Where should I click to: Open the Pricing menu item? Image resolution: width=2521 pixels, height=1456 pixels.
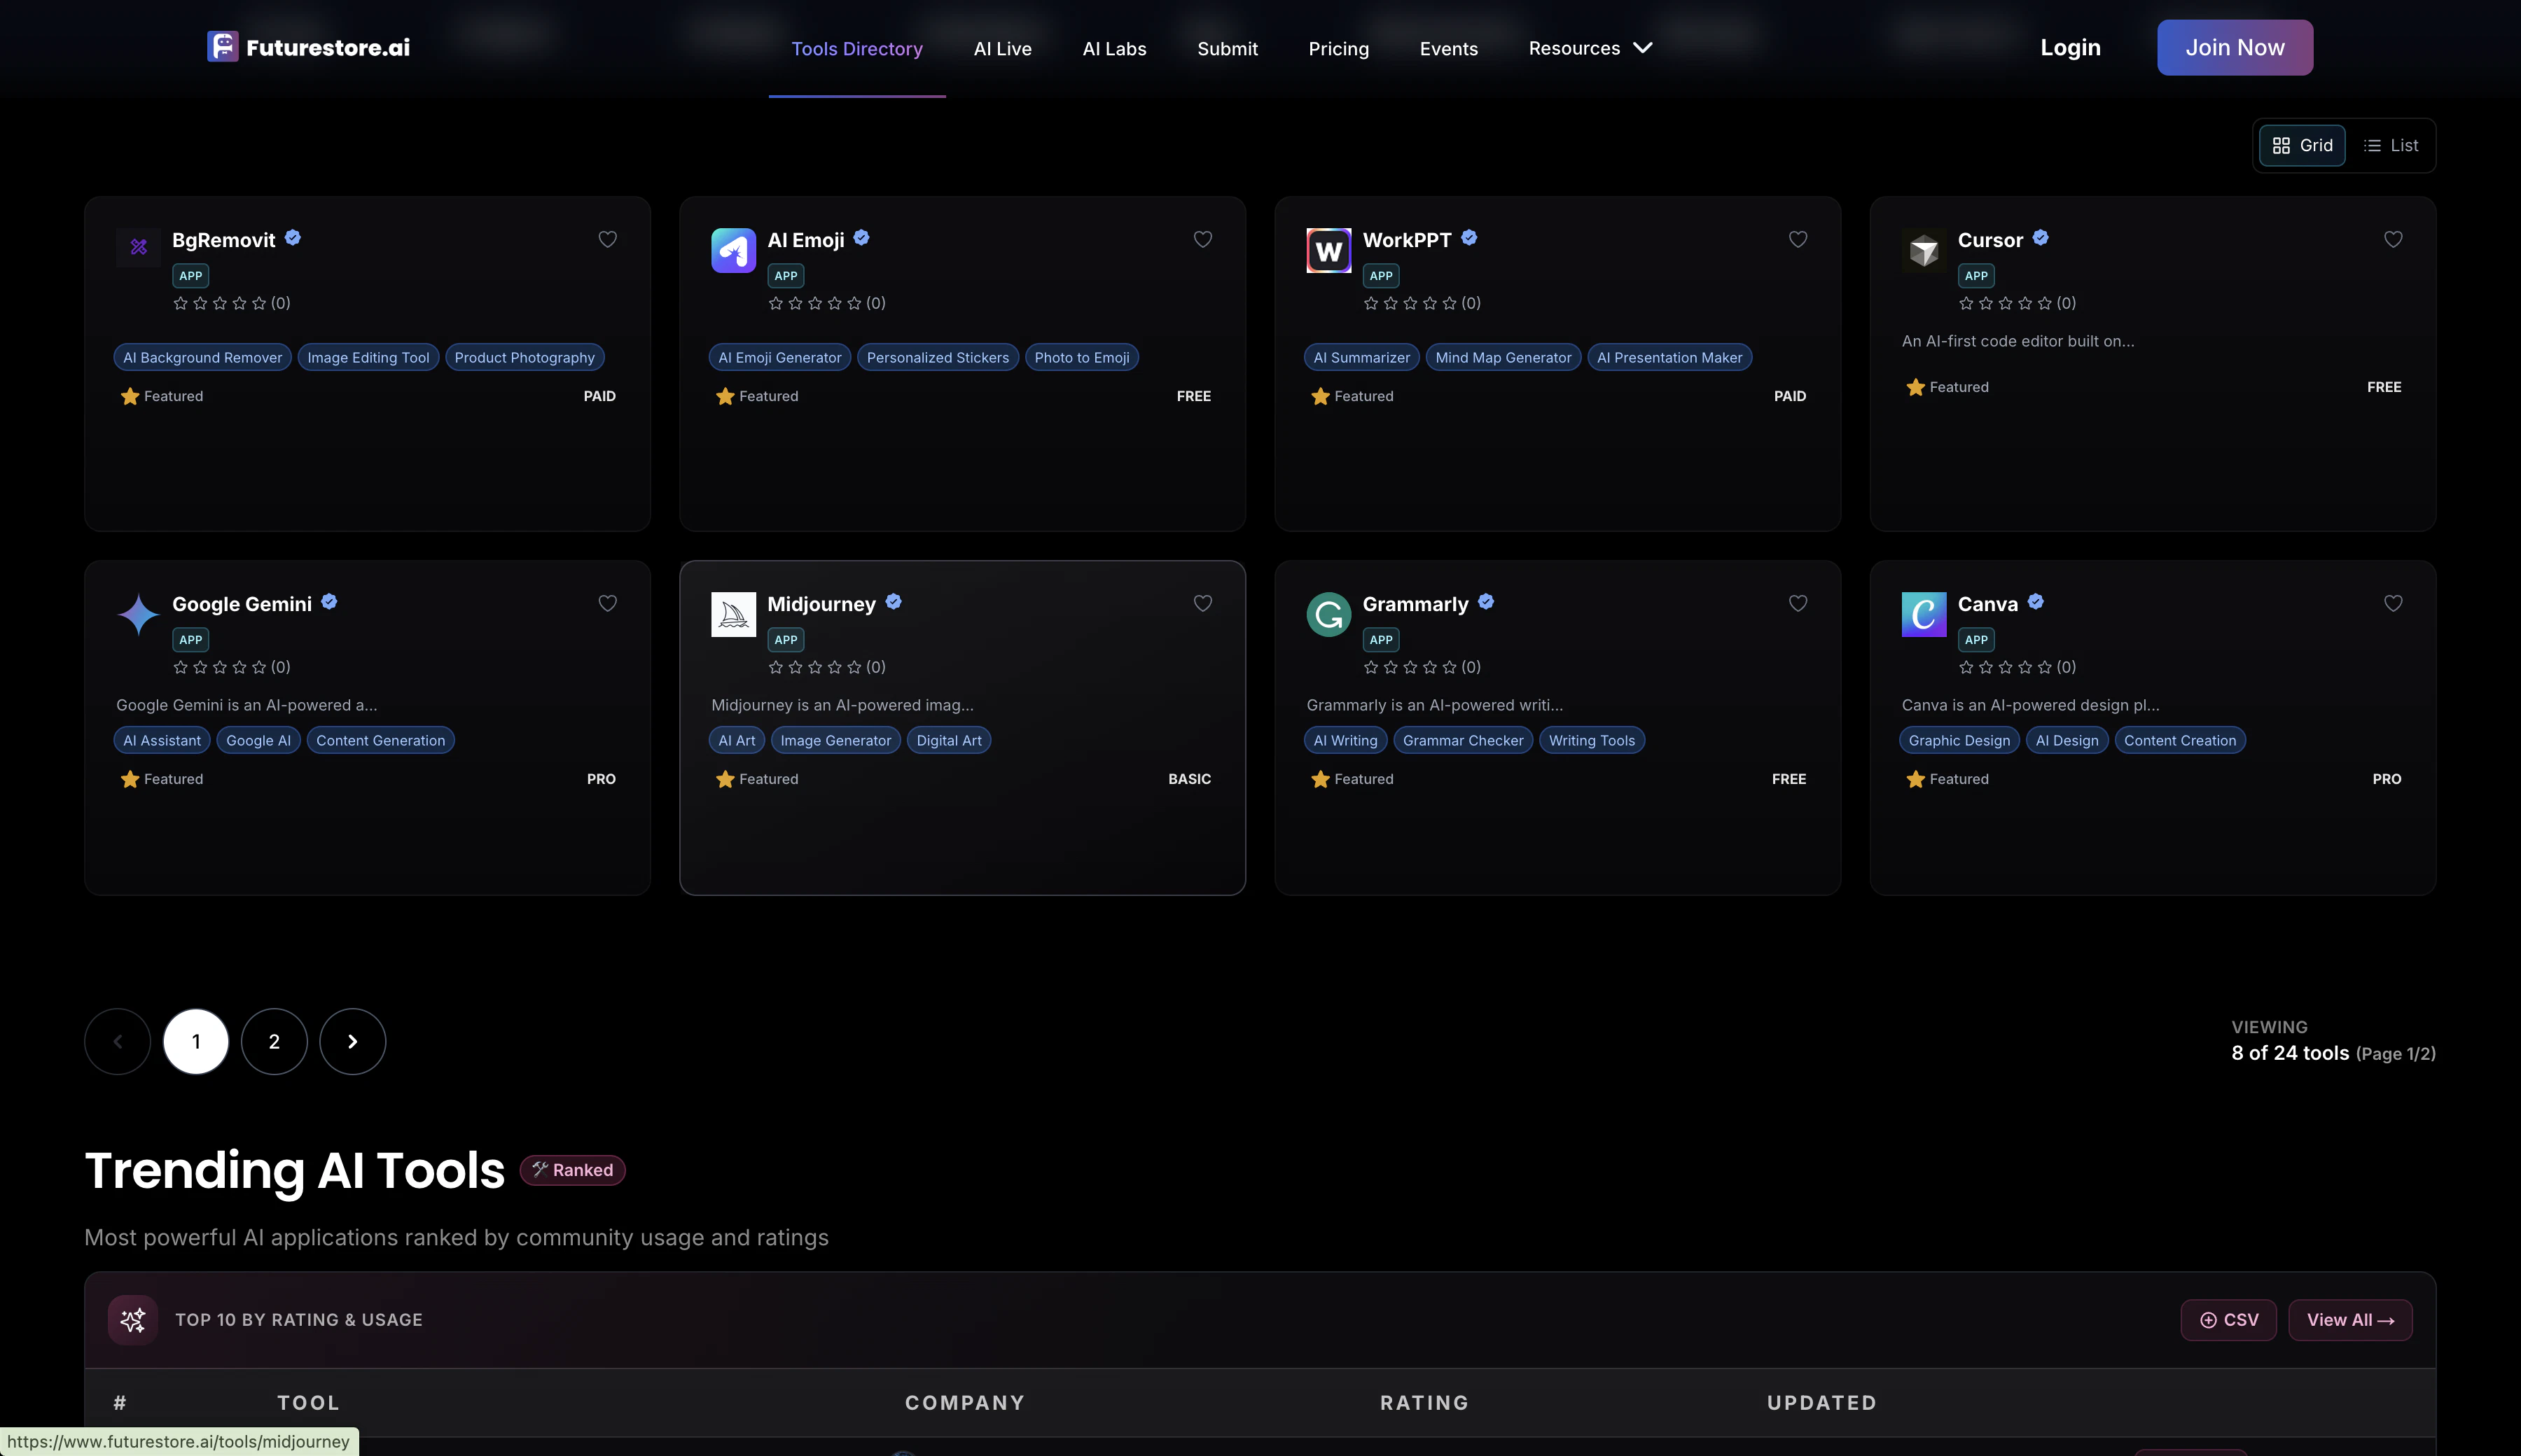(x=1338, y=49)
